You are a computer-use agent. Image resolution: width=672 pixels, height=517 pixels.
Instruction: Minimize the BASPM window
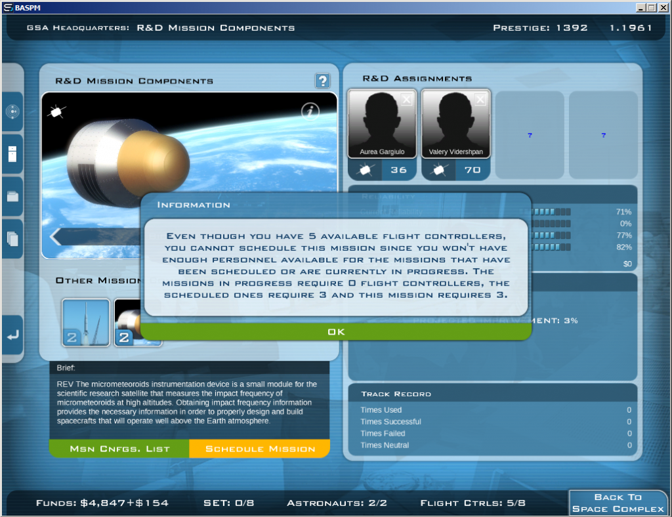[641, 8]
